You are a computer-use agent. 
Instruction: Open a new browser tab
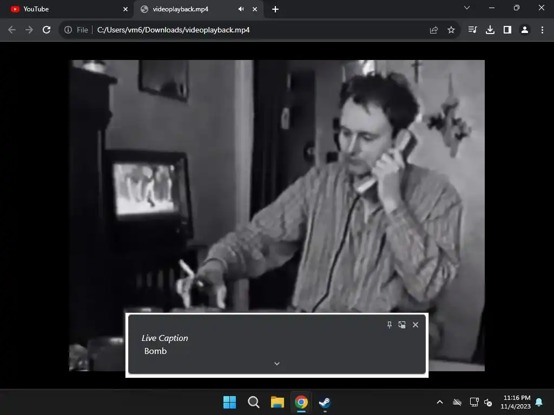pyautogui.click(x=275, y=9)
